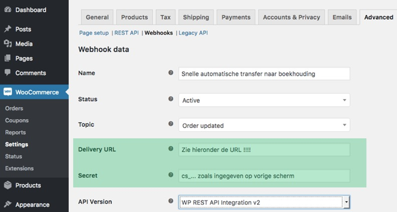Click the help icon beside Delivery URL
Viewport: 397px width, 212px height.
(x=171, y=149)
